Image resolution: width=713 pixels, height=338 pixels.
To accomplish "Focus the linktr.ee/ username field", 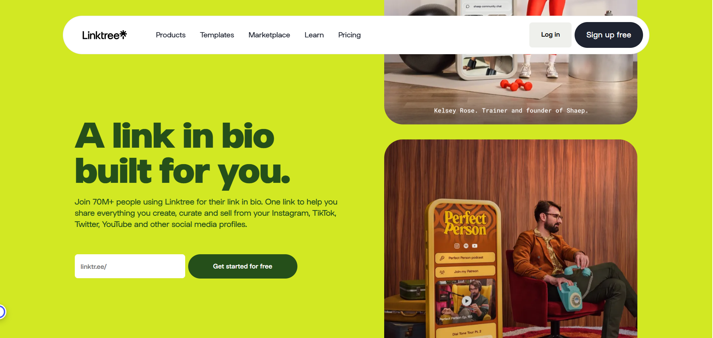I will [x=130, y=266].
